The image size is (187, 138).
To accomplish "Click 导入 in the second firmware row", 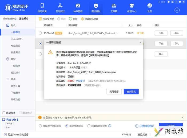I will coord(177,44).
